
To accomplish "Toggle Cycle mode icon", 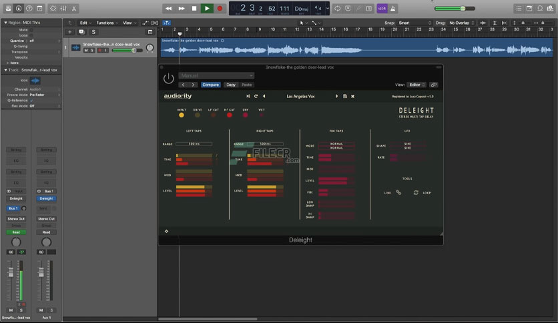I will (x=337, y=8).
